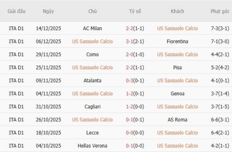Screen dimensions: 232x152
Task: Click the 'Giải đấu' column header
Action: tap(16, 11)
